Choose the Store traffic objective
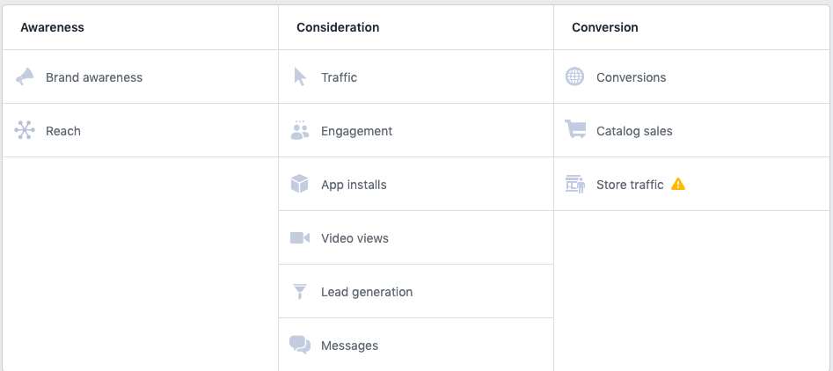 pos(692,184)
